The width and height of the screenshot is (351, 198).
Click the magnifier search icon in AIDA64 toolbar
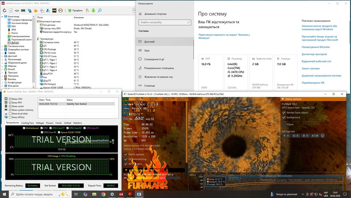[100, 11]
